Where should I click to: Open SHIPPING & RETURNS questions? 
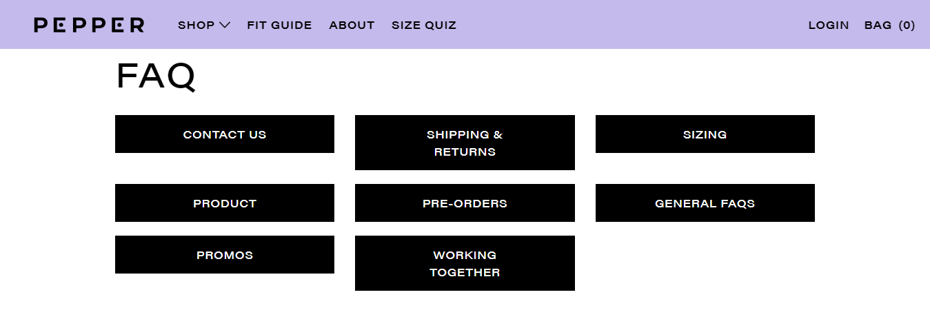point(465,143)
